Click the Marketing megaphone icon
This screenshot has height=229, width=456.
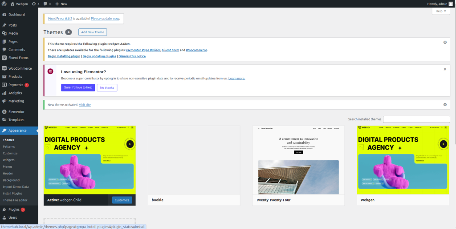pos(4,101)
